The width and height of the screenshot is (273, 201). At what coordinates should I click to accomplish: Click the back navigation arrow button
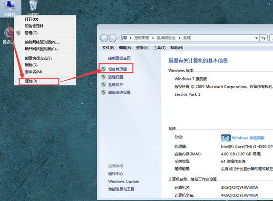click(104, 38)
